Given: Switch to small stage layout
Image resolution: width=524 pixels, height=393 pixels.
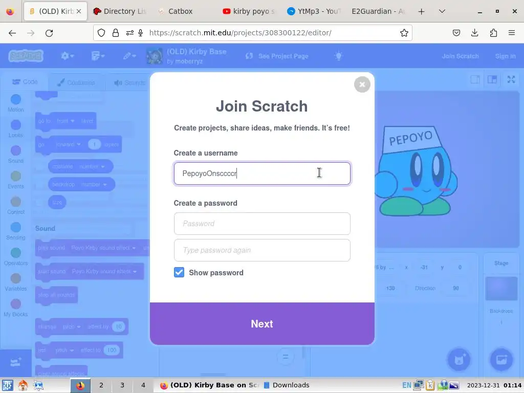Looking at the screenshot, I should click(475, 79).
